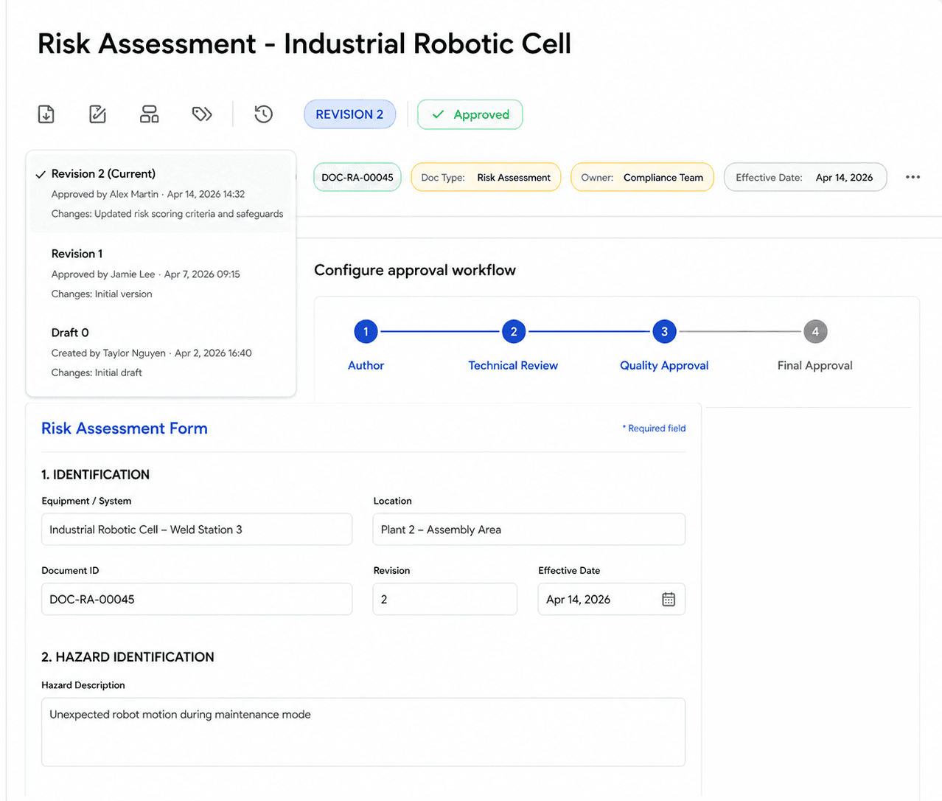Click the Revision number input field
This screenshot has height=801, width=942.
pos(445,599)
